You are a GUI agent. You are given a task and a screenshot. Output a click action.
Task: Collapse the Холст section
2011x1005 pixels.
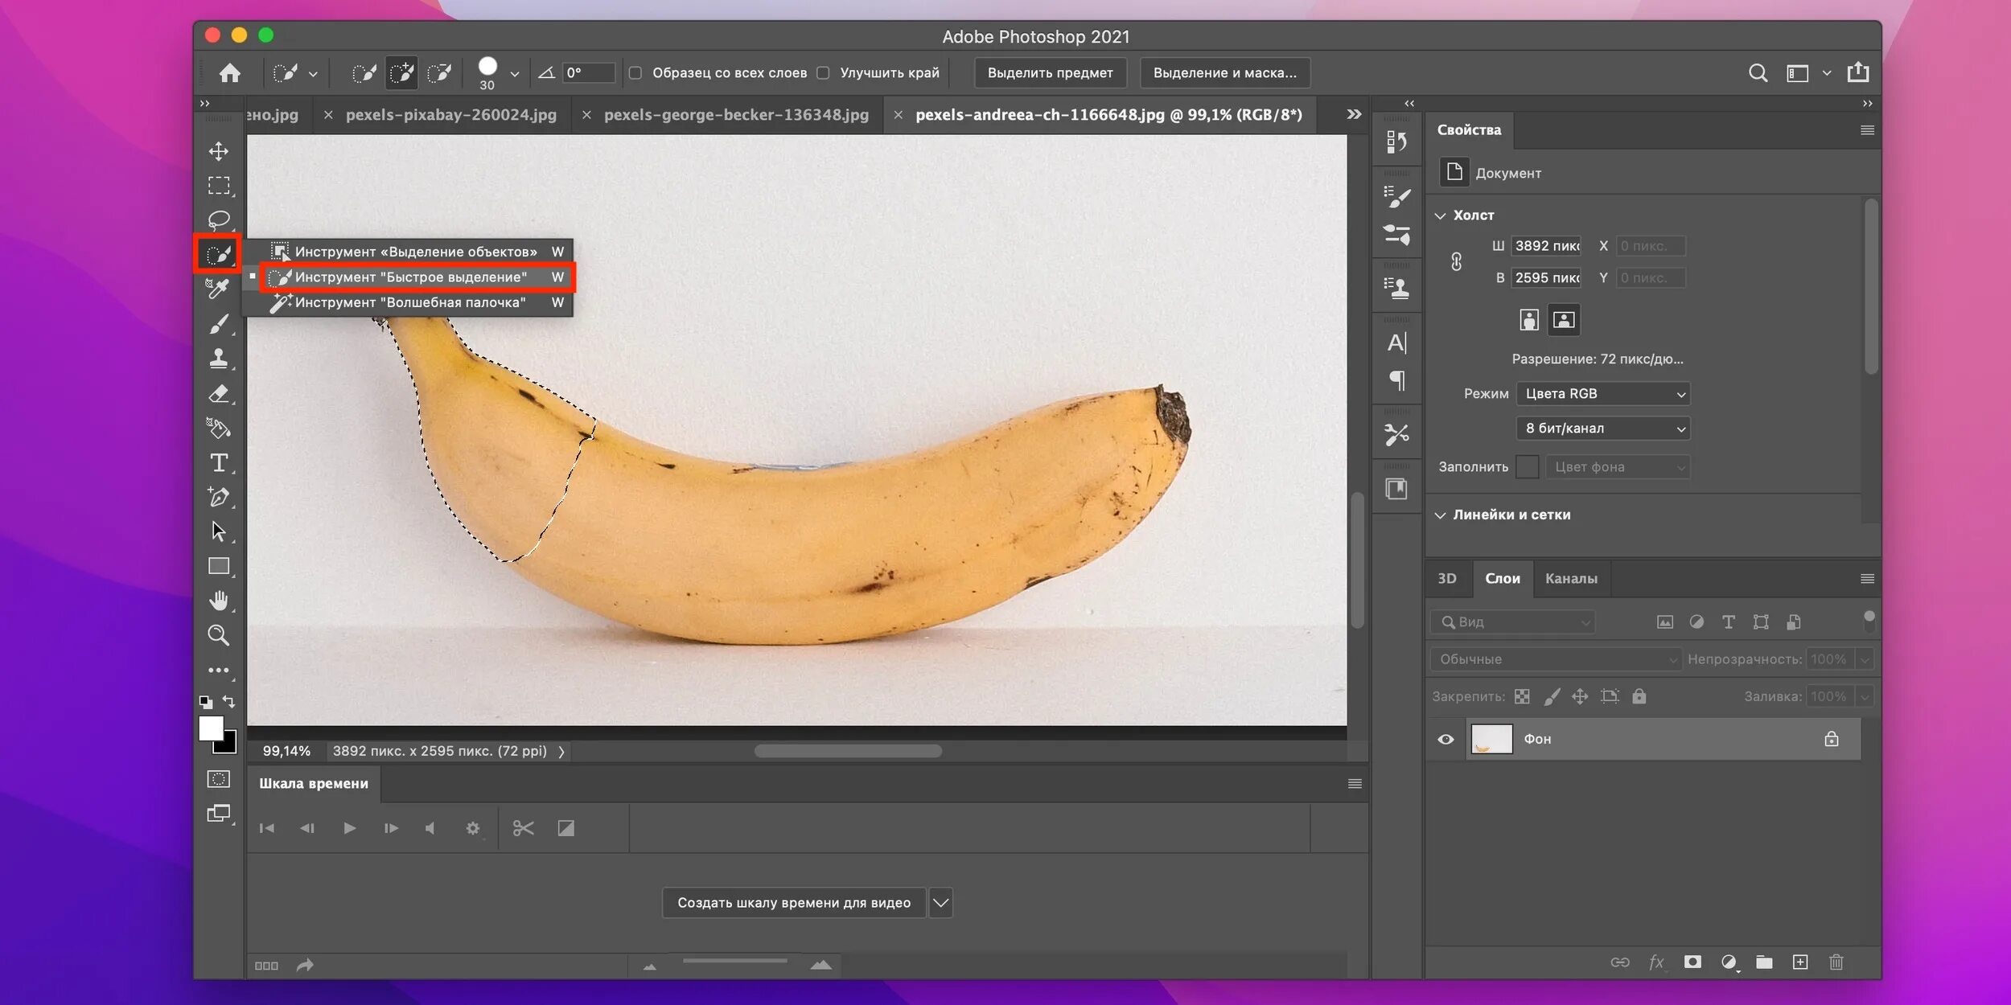1440,215
